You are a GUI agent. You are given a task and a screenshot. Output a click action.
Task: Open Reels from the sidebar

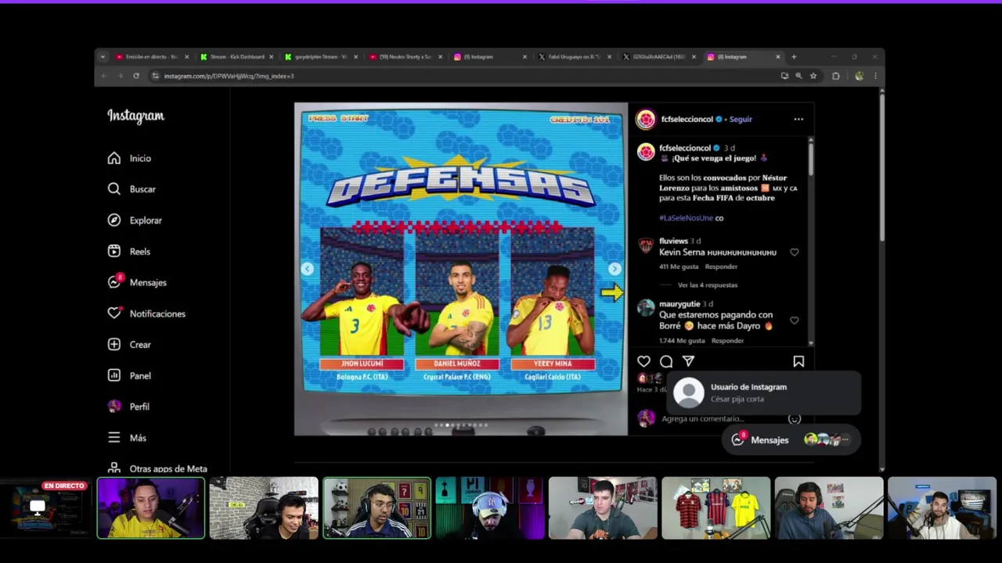click(x=129, y=251)
